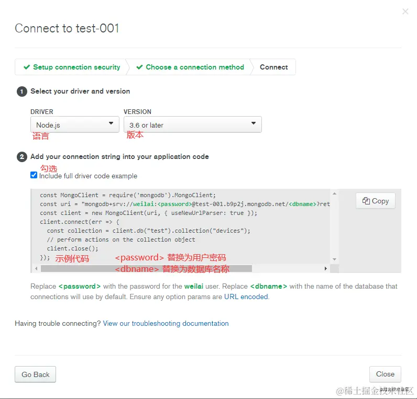This screenshot has height=399, width=417.
Task: Open the URL encoded link
Action: tap(246, 297)
